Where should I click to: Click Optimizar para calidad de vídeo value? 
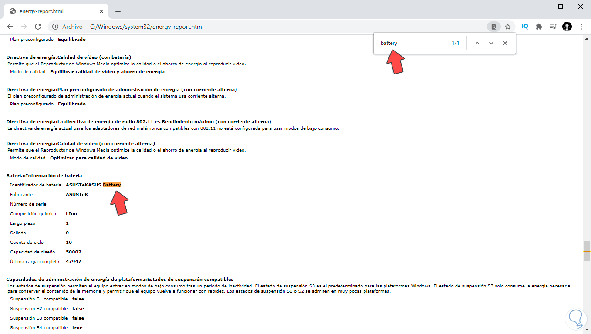[89, 158]
